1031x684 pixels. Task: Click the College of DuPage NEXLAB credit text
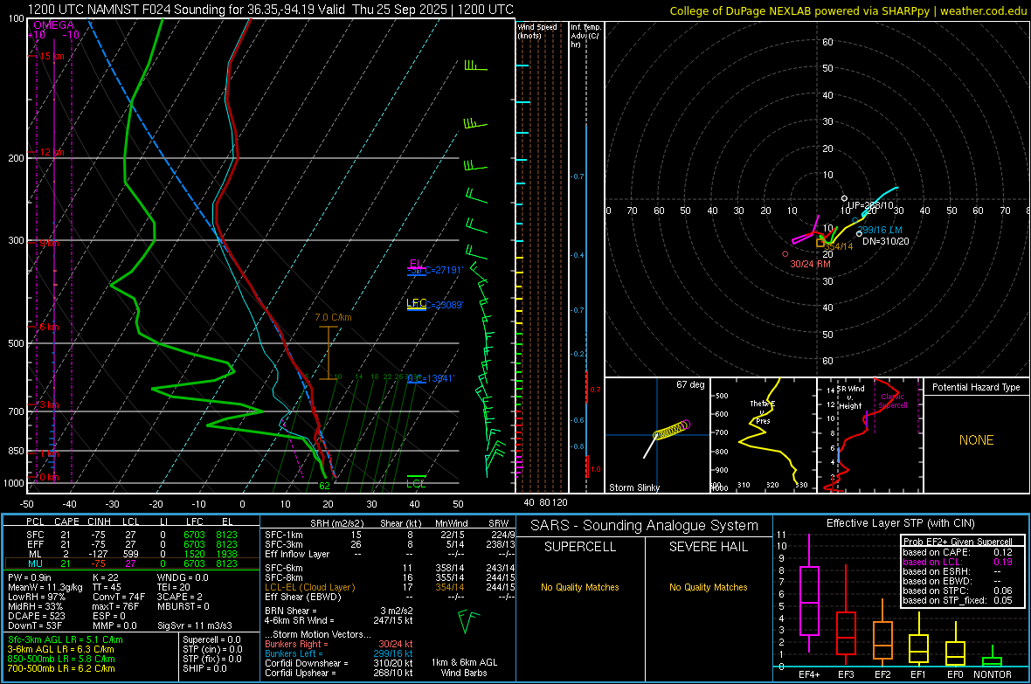pyautogui.click(x=848, y=10)
